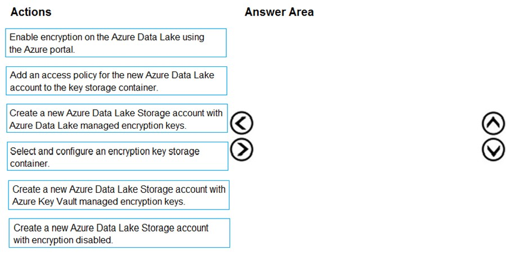Image resolution: width=506 pixels, height=254 pixels.
Task: Add item using the right chevron circle
Action: pos(241,149)
